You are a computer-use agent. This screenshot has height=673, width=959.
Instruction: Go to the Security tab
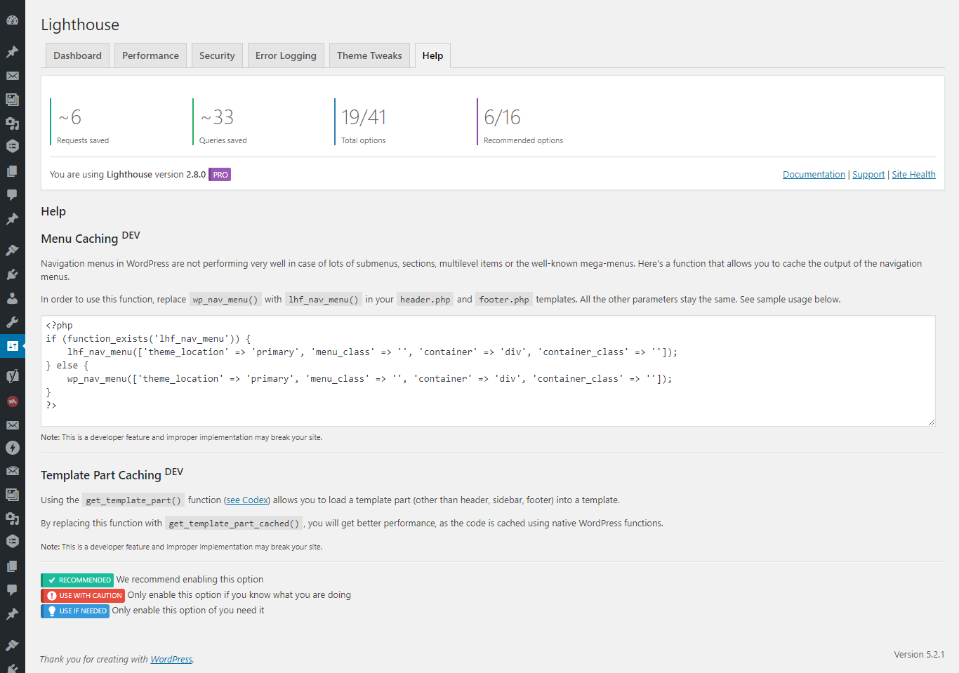click(217, 55)
